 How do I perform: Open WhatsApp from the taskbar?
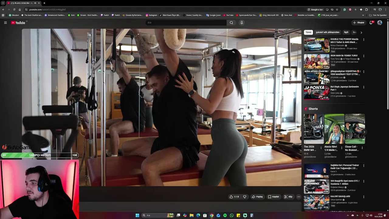[232, 215]
